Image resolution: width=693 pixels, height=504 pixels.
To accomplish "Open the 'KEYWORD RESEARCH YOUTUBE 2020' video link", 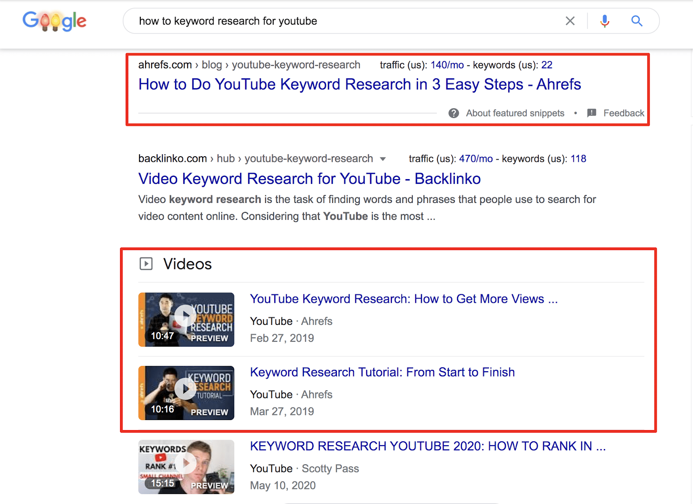I will [428, 446].
